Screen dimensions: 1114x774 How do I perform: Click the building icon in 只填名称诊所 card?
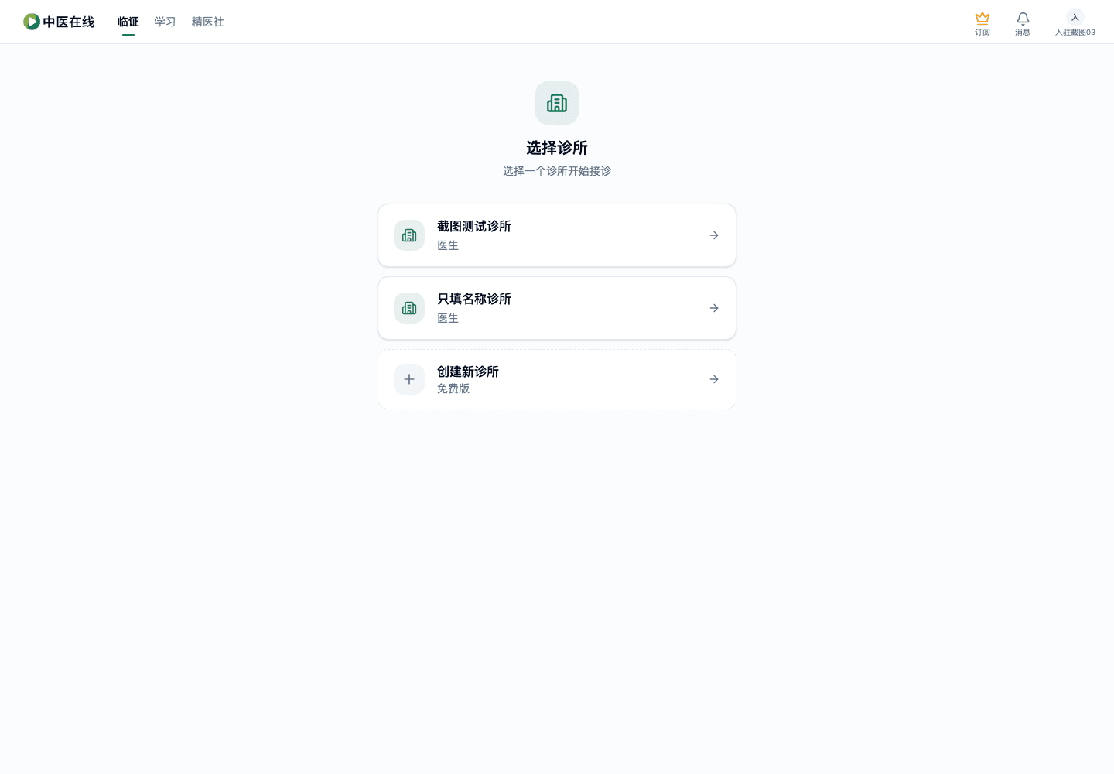tap(409, 308)
